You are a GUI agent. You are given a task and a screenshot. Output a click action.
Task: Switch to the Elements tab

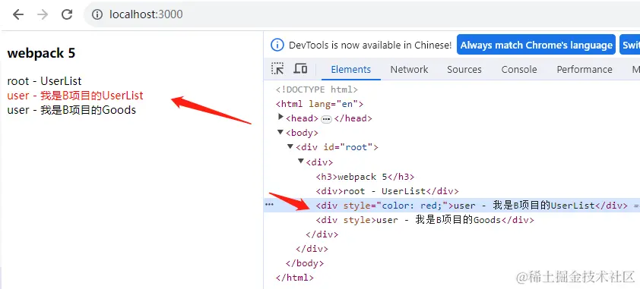click(351, 70)
